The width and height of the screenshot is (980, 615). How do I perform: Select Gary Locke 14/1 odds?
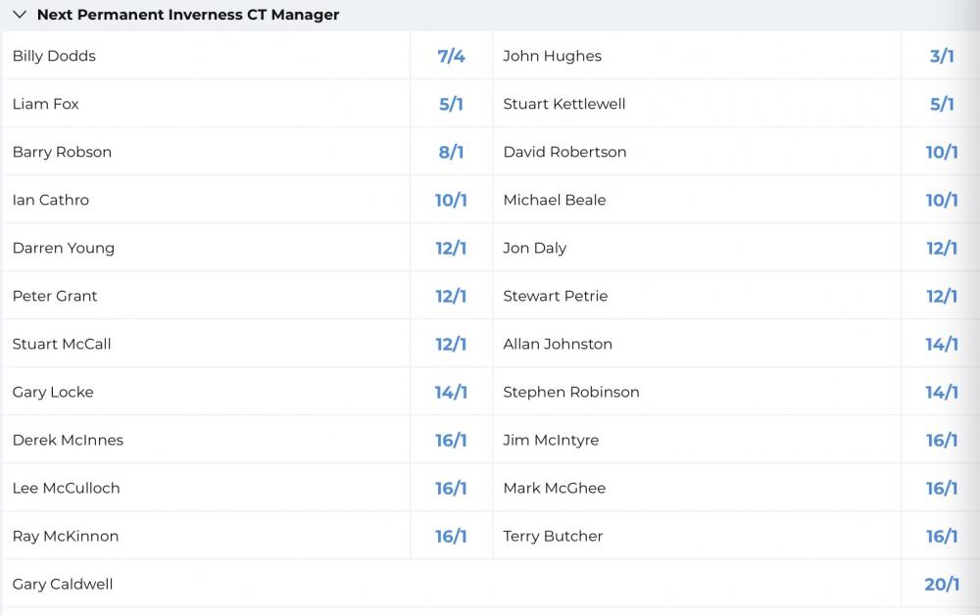[x=451, y=392]
